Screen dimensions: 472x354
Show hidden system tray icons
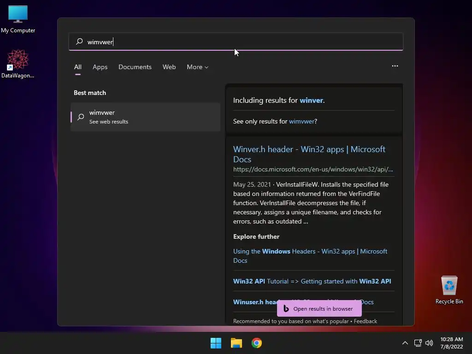click(x=405, y=343)
